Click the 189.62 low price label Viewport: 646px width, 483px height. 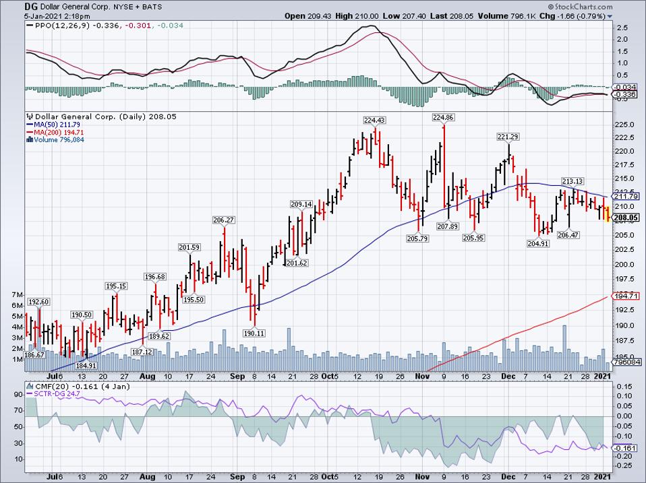tap(159, 336)
